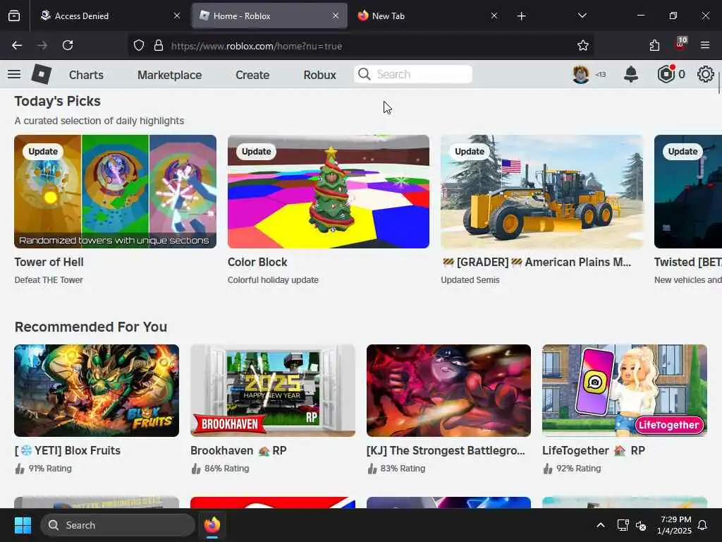Image resolution: width=722 pixels, height=542 pixels.
Task: Open the Color Block game thumbnail
Action: click(329, 191)
